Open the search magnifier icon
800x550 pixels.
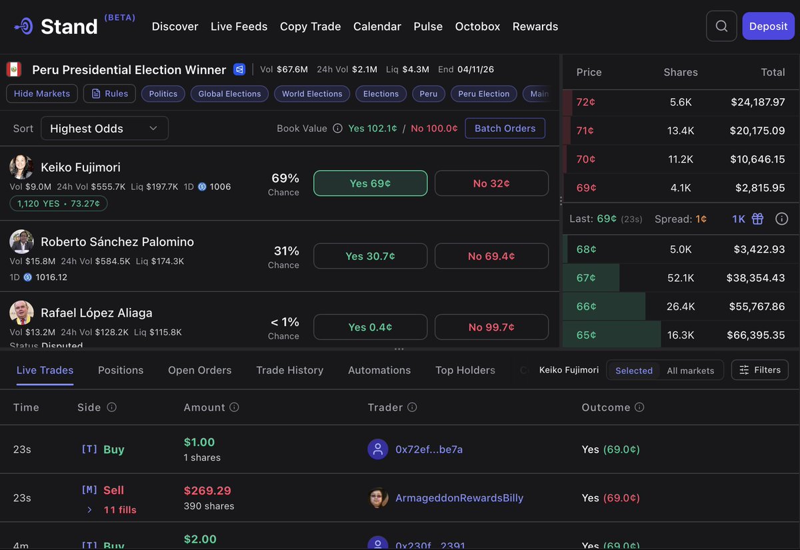click(x=721, y=26)
